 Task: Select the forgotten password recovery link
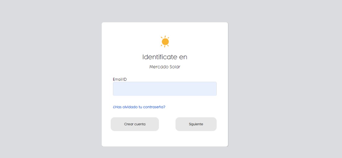pyautogui.click(x=139, y=107)
